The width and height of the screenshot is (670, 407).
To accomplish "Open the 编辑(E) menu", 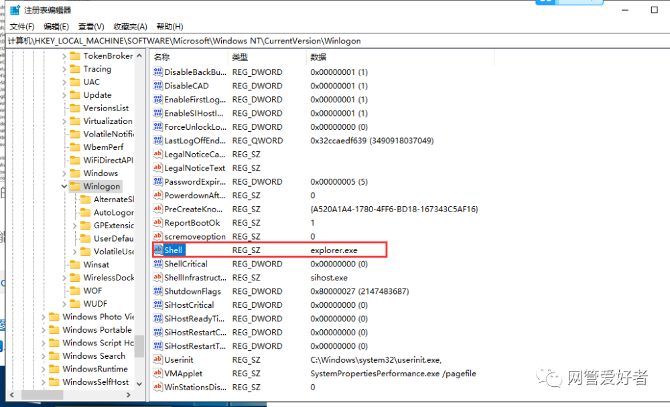I will click(56, 27).
